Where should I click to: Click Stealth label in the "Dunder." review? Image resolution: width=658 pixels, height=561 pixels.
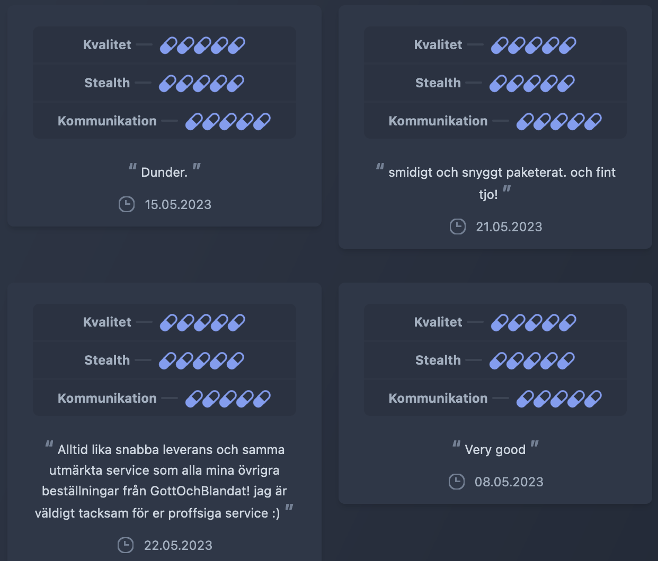pos(107,83)
